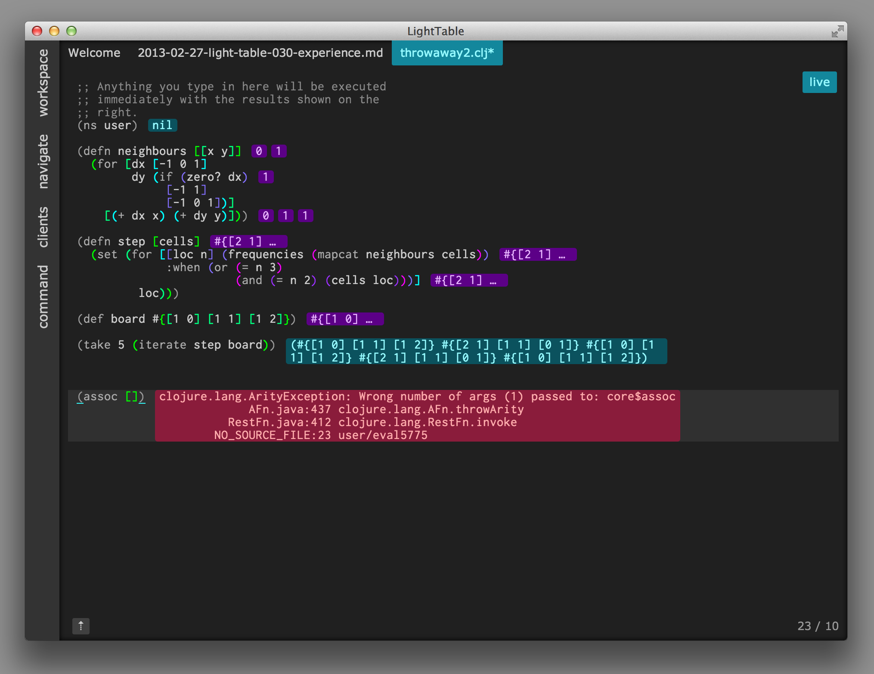Click the 23 / 10 cursor position indicator

(817, 626)
